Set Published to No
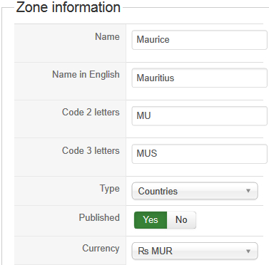Viewport: 269px width, 265px height. point(181,220)
